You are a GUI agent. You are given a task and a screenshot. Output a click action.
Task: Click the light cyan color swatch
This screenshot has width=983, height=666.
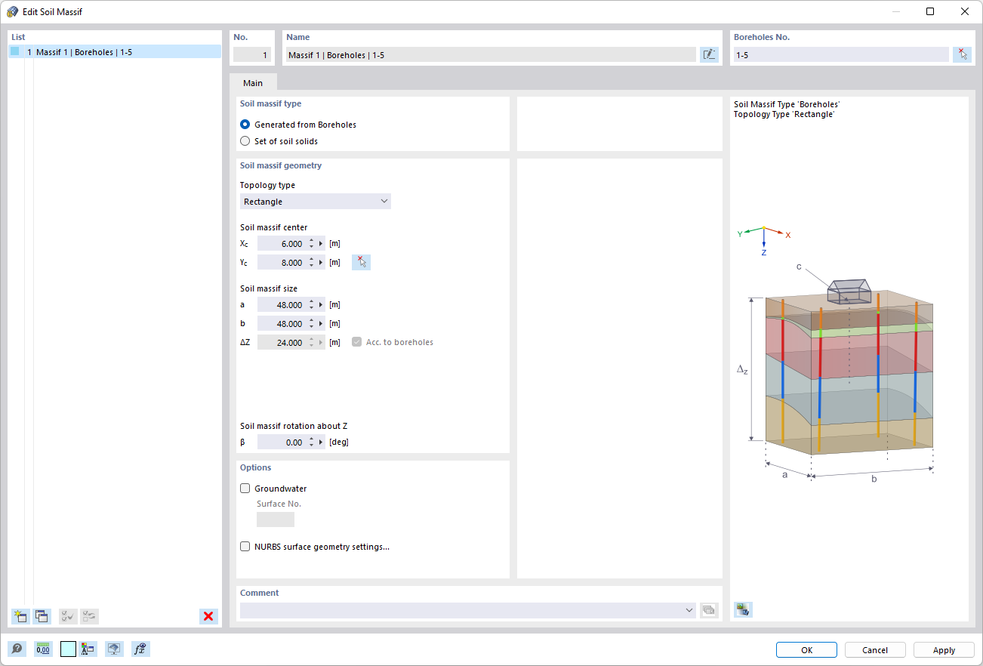tap(68, 649)
